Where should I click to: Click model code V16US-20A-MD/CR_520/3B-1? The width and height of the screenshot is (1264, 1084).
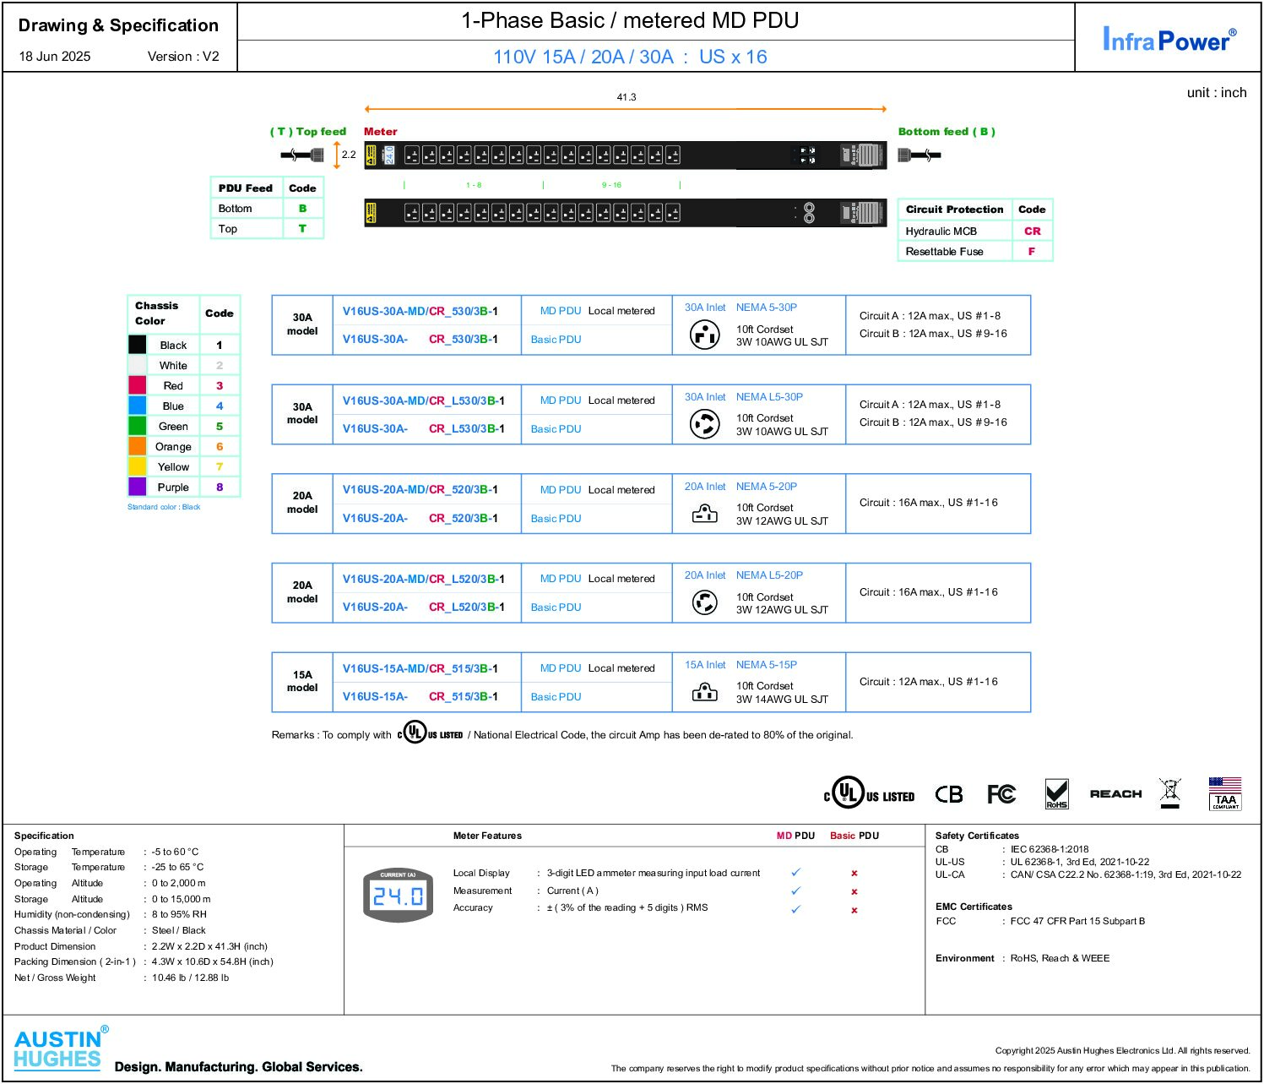[420, 489]
